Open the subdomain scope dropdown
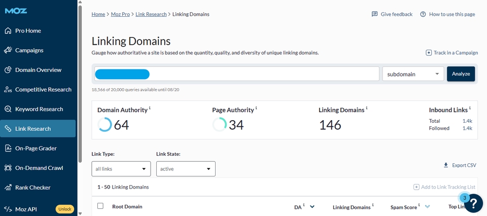Image resolution: width=487 pixels, height=216 pixels. pyautogui.click(x=413, y=74)
